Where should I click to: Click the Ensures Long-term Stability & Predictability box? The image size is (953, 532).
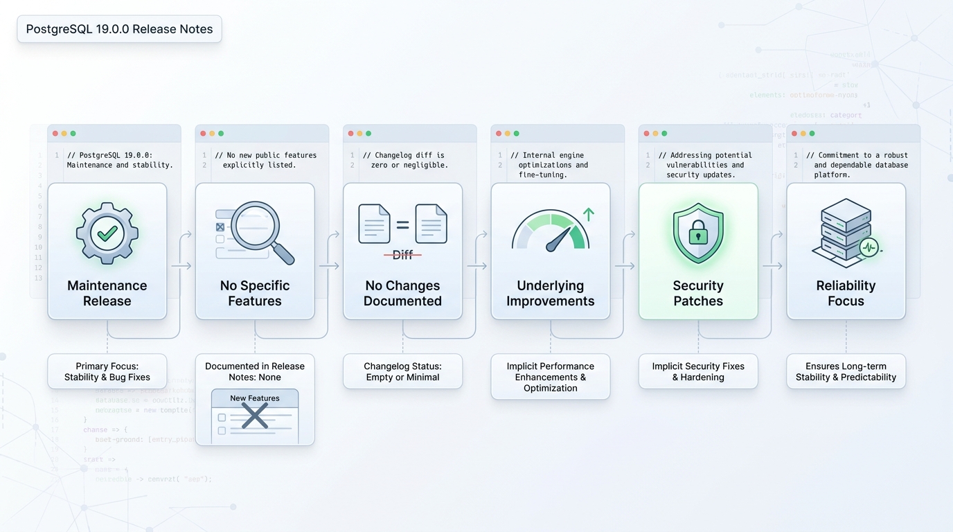pyautogui.click(x=846, y=371)
